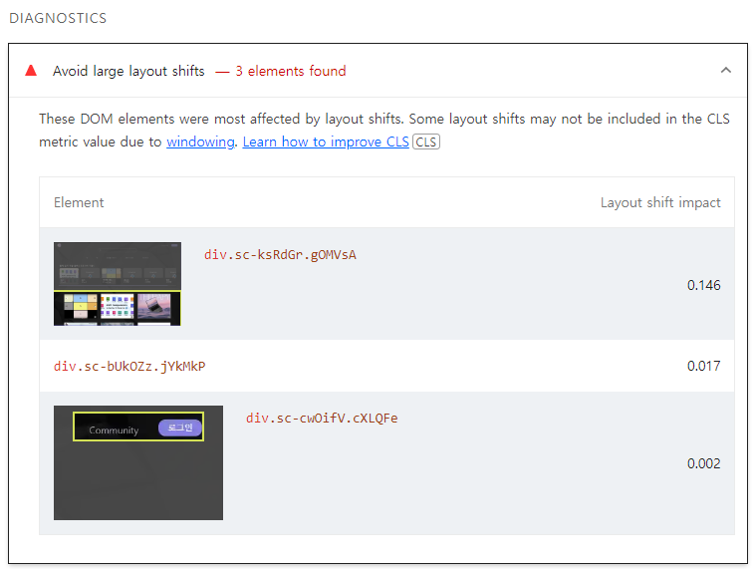Open Learn how to improve CLS link
The image size is (755, 569).
(326, 142)
